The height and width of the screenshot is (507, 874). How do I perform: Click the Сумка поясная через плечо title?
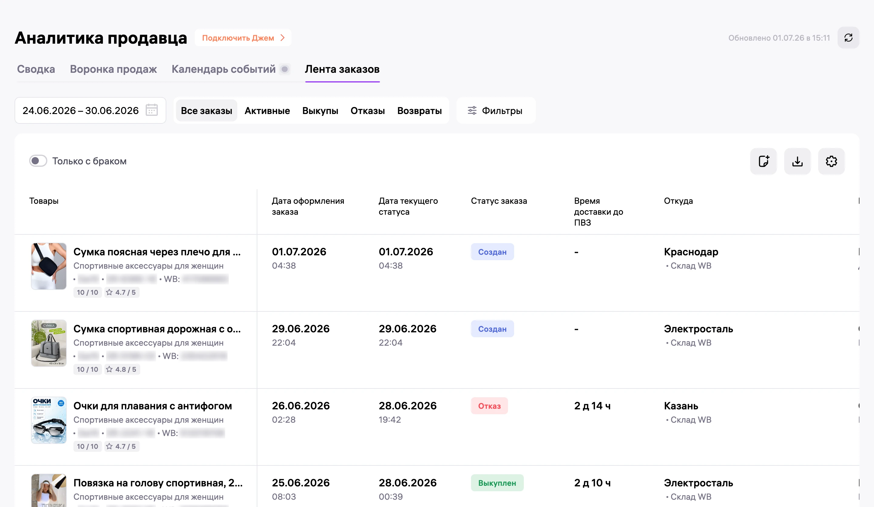157,252
